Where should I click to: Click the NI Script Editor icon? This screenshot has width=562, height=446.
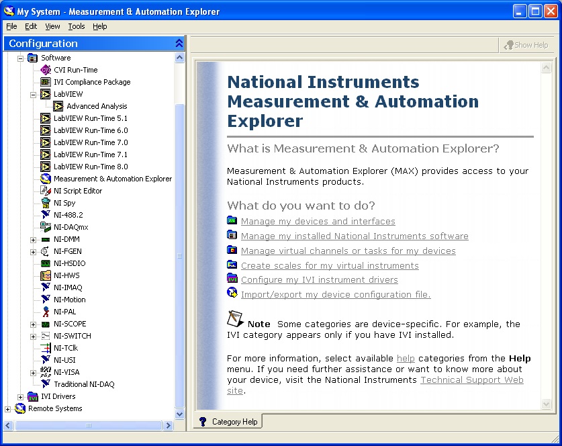click(46, 191)
